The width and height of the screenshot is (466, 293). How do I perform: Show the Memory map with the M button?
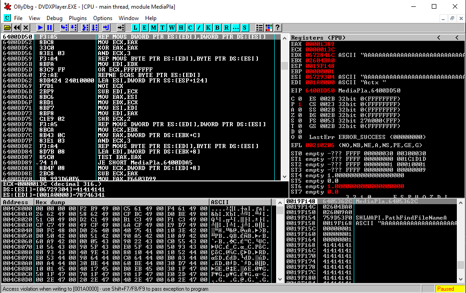pos(154,28)
